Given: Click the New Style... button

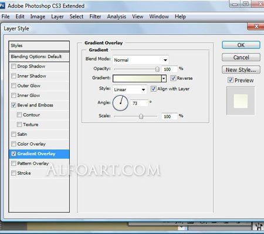Looking at the screenshot, I should 241,70.
